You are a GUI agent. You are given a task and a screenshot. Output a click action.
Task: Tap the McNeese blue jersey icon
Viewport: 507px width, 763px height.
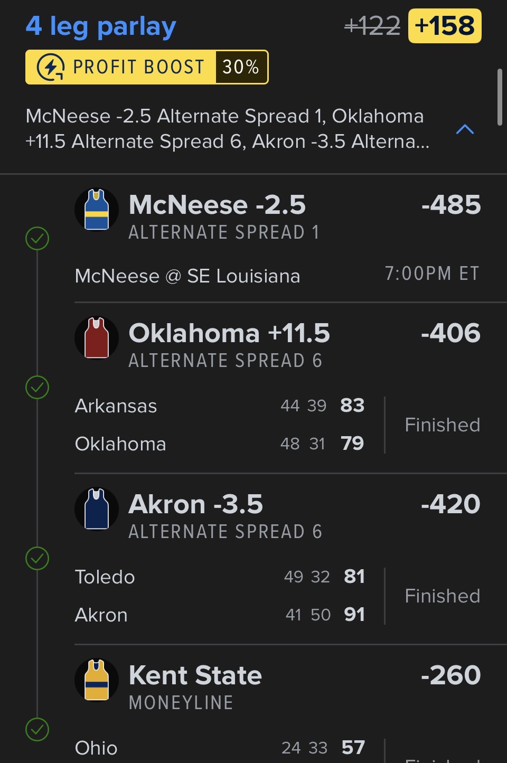tap(97, 210)
